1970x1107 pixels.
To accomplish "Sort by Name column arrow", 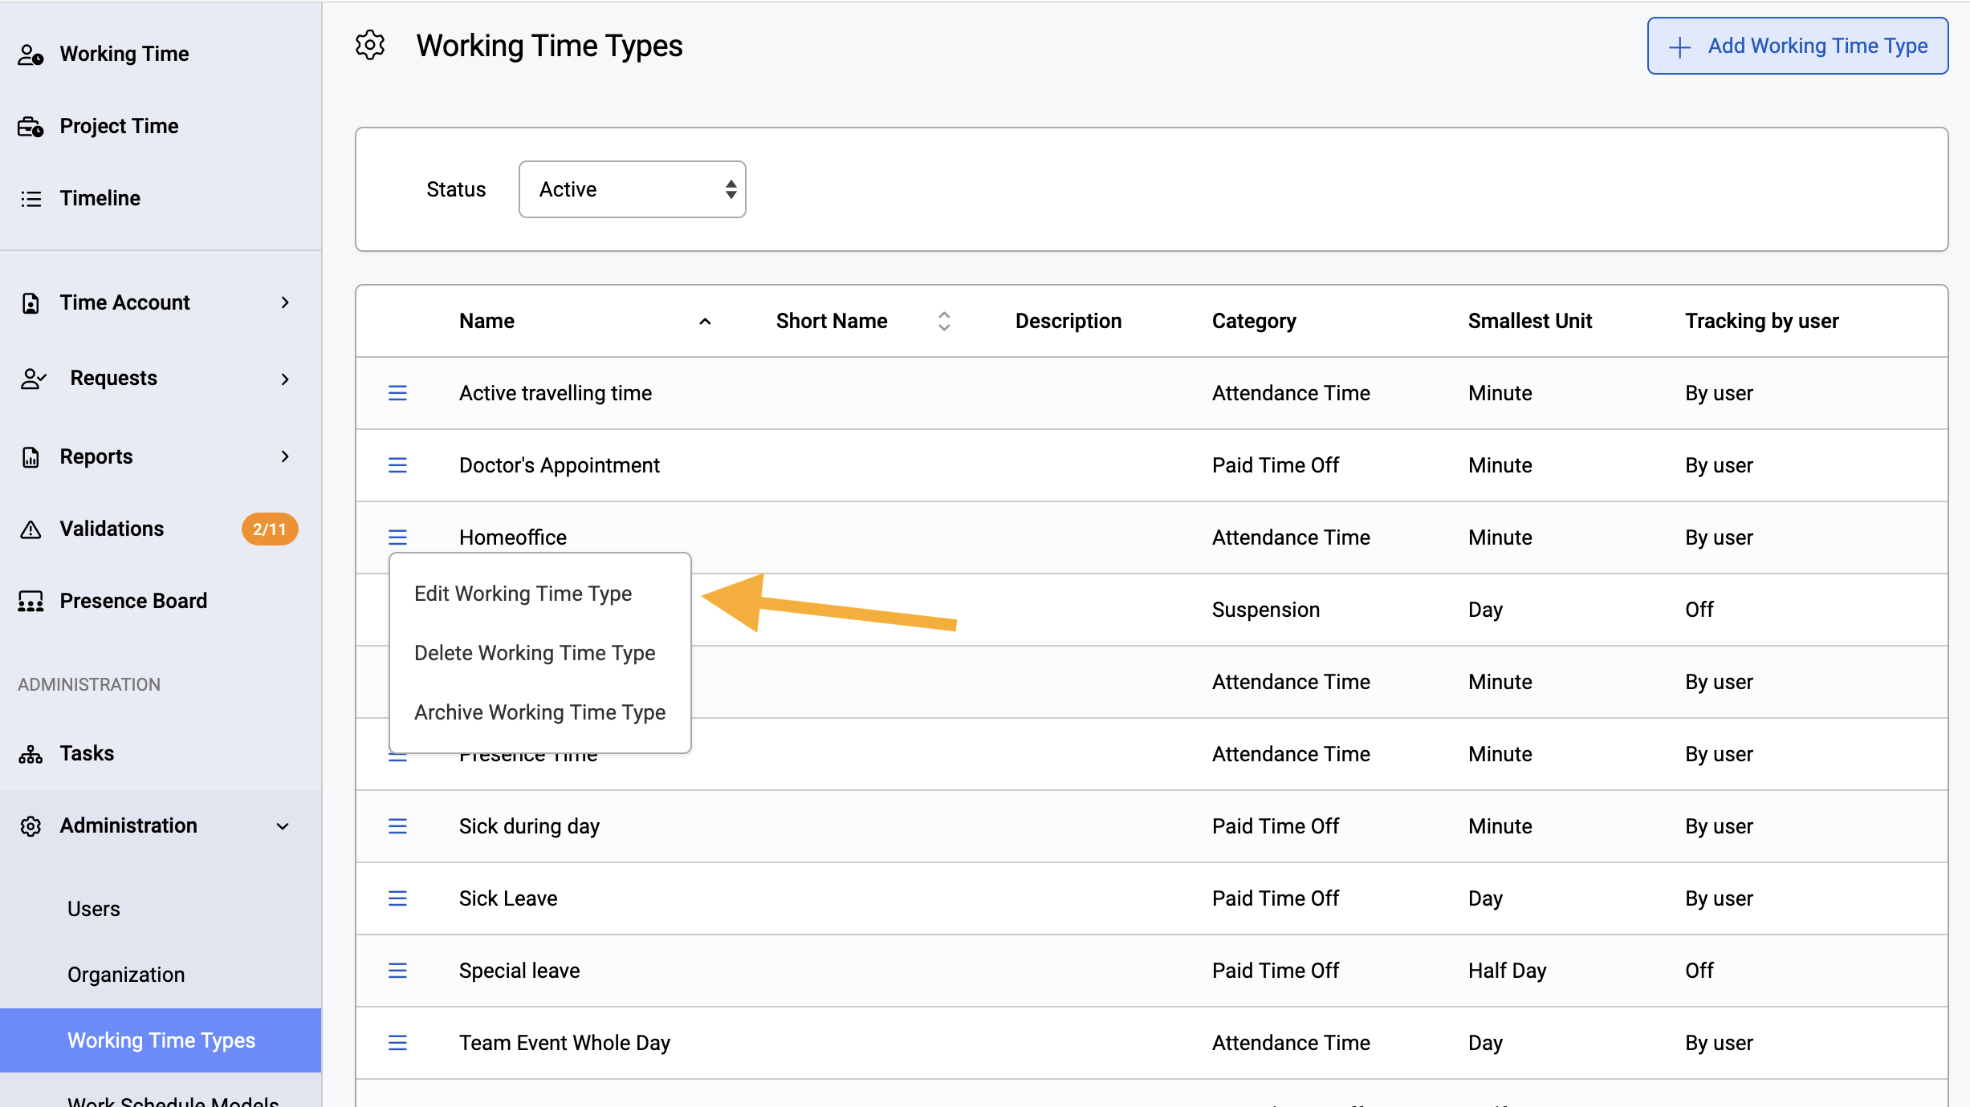I will (x=705, y=322).
